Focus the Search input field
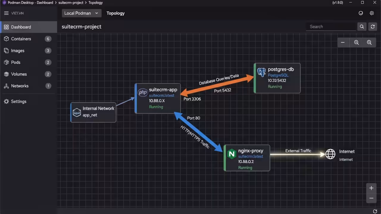Screen dimensions: 381x214 coord(331,26)
